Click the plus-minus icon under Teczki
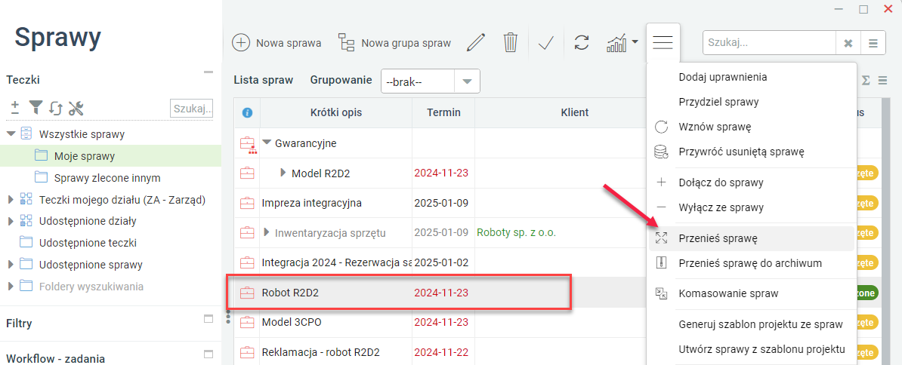The image size is (902, 365). click(16, 107)
